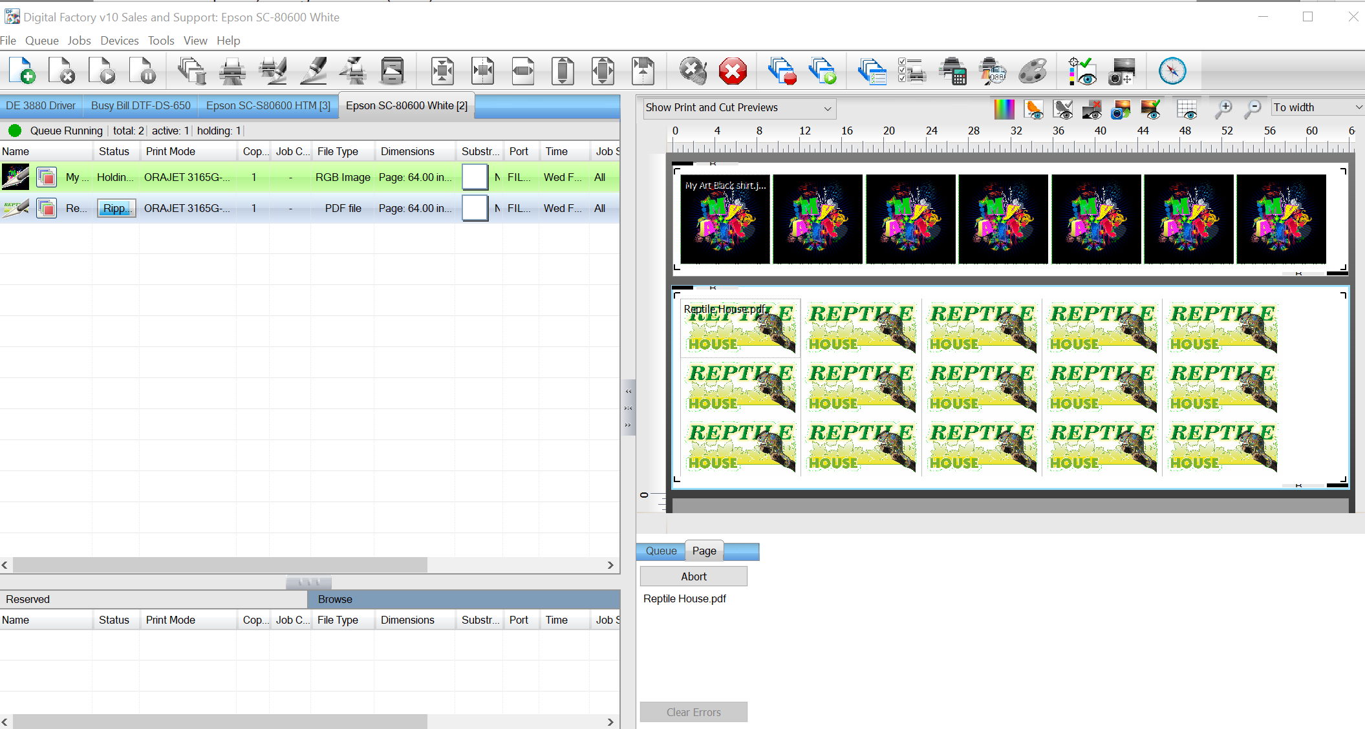
Task: Zoom out with the minus magnifier
Action: click(1252, 109)
